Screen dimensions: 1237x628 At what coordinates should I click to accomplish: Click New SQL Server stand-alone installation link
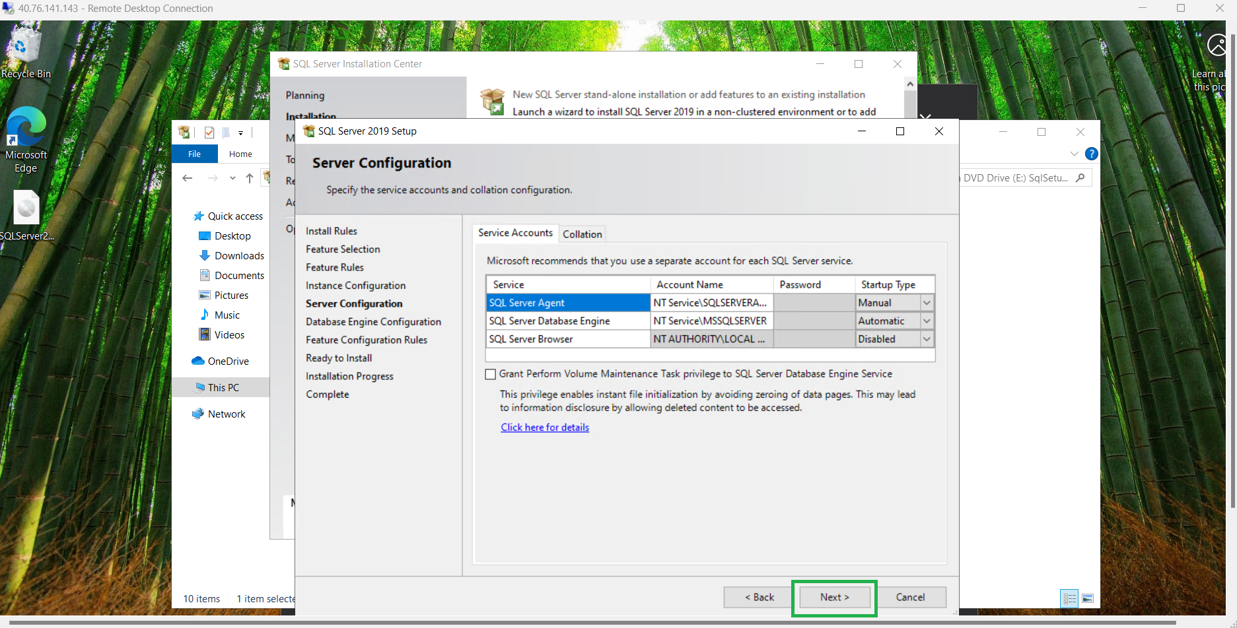(689, 95)
